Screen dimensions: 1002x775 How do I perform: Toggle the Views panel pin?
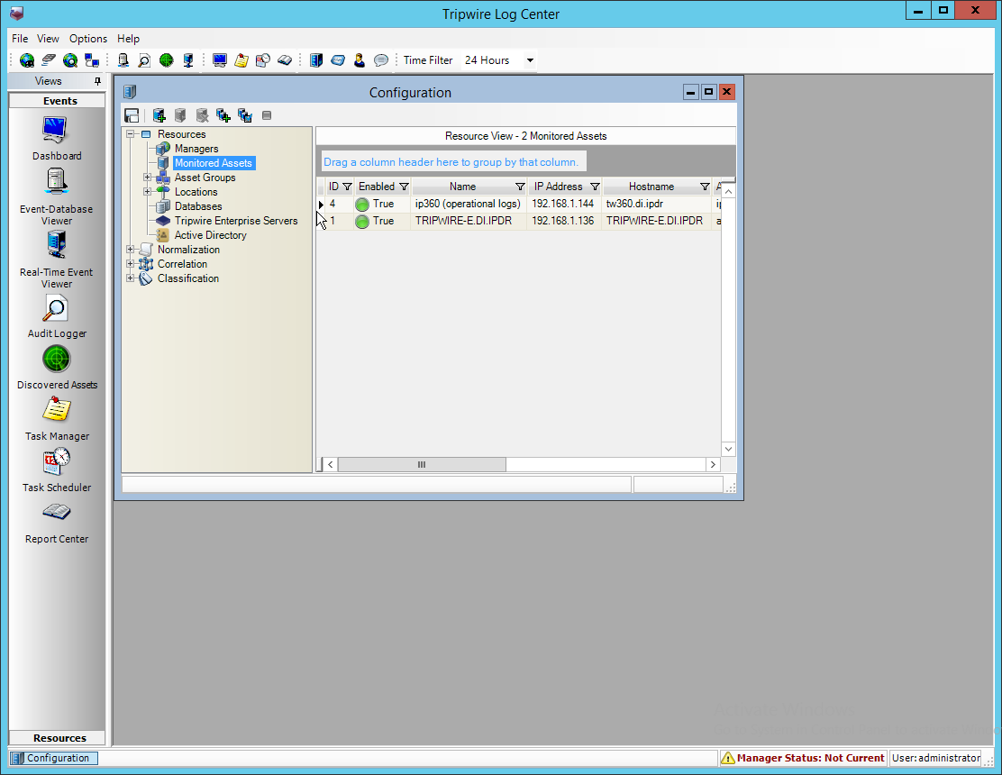point(97,81)
